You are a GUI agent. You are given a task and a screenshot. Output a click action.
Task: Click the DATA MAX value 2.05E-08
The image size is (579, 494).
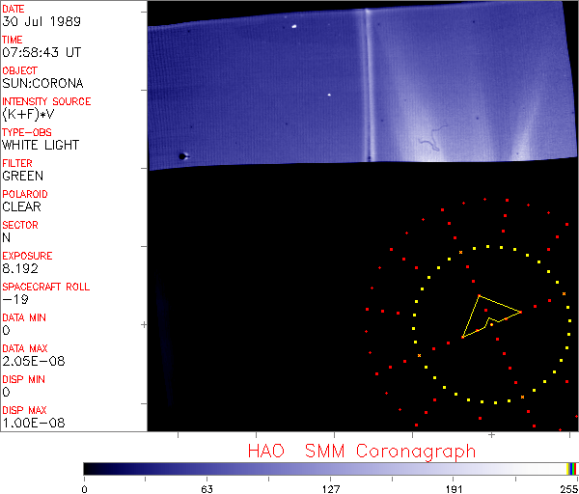[31, 361]
